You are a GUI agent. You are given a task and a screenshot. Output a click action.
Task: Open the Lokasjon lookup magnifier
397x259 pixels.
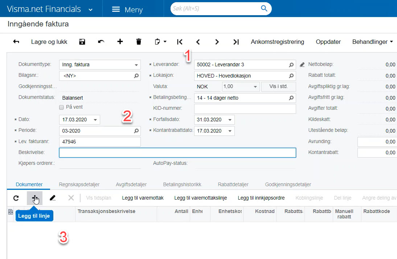[x=291, y=76]
